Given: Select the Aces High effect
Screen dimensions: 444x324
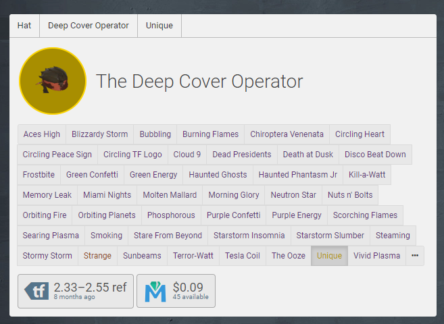Looking at the screenshot, I should 42,134.
